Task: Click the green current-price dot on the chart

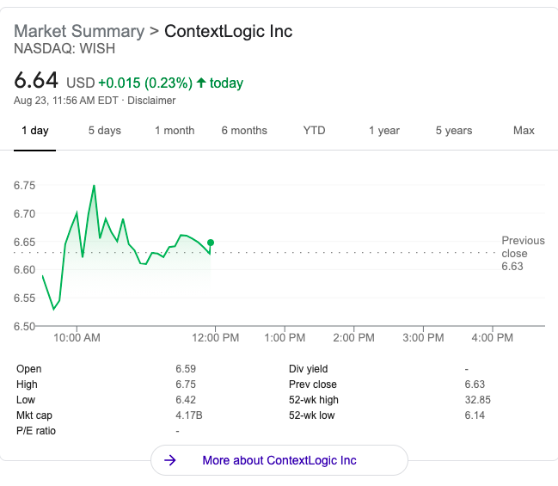Action: pos(211,243)
